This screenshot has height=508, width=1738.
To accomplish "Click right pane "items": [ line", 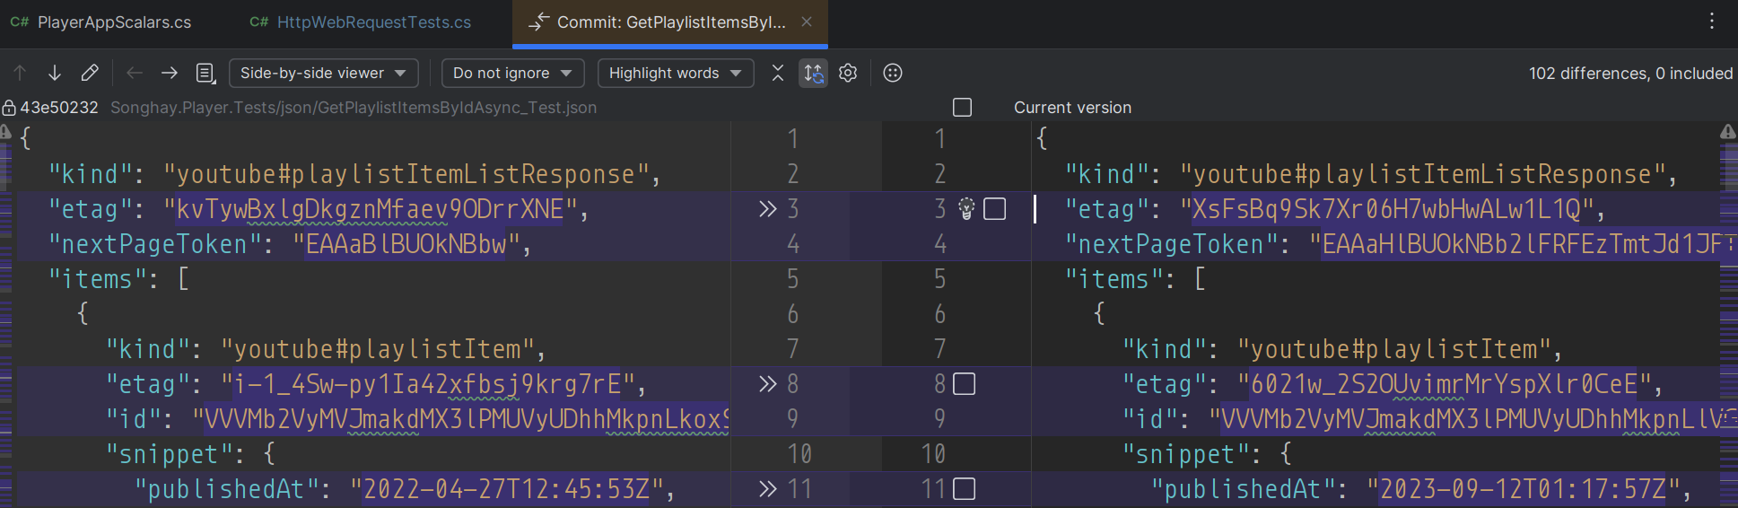I will pyautogui.click(x=1135, y=279).
